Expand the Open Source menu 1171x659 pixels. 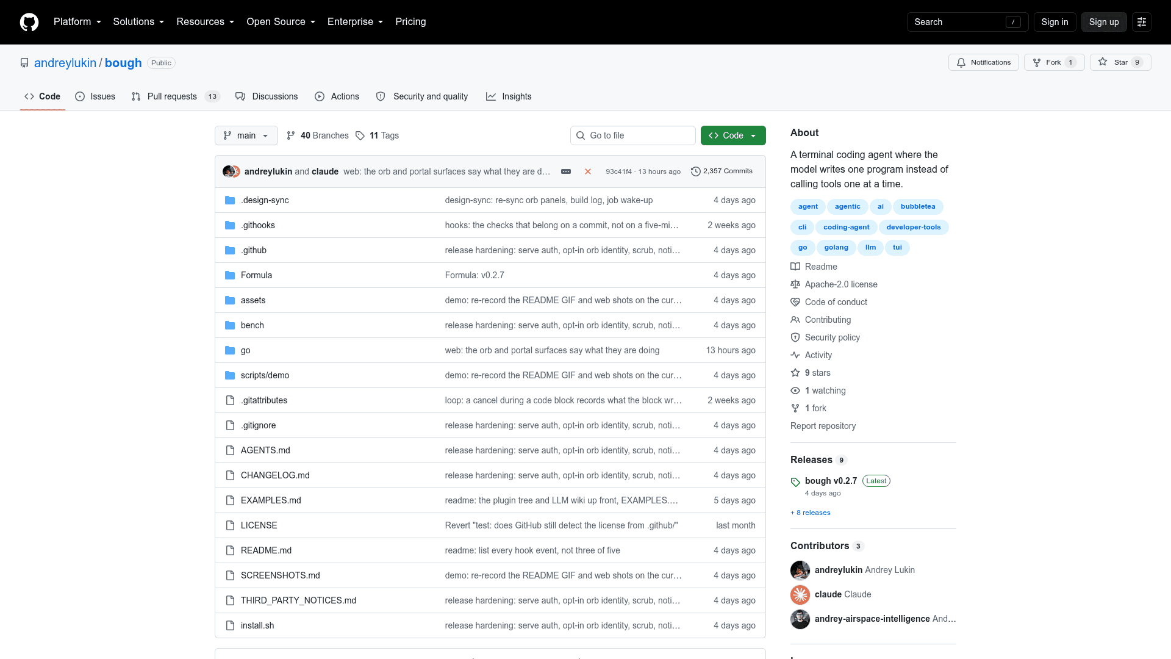[281, 22]
